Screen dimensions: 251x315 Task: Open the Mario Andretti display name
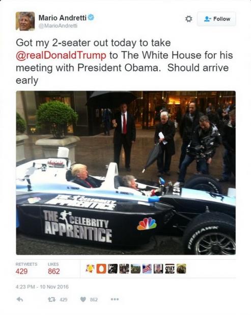pos(63,18)
